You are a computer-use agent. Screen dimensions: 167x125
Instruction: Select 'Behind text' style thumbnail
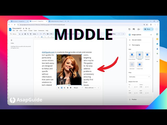132,64
